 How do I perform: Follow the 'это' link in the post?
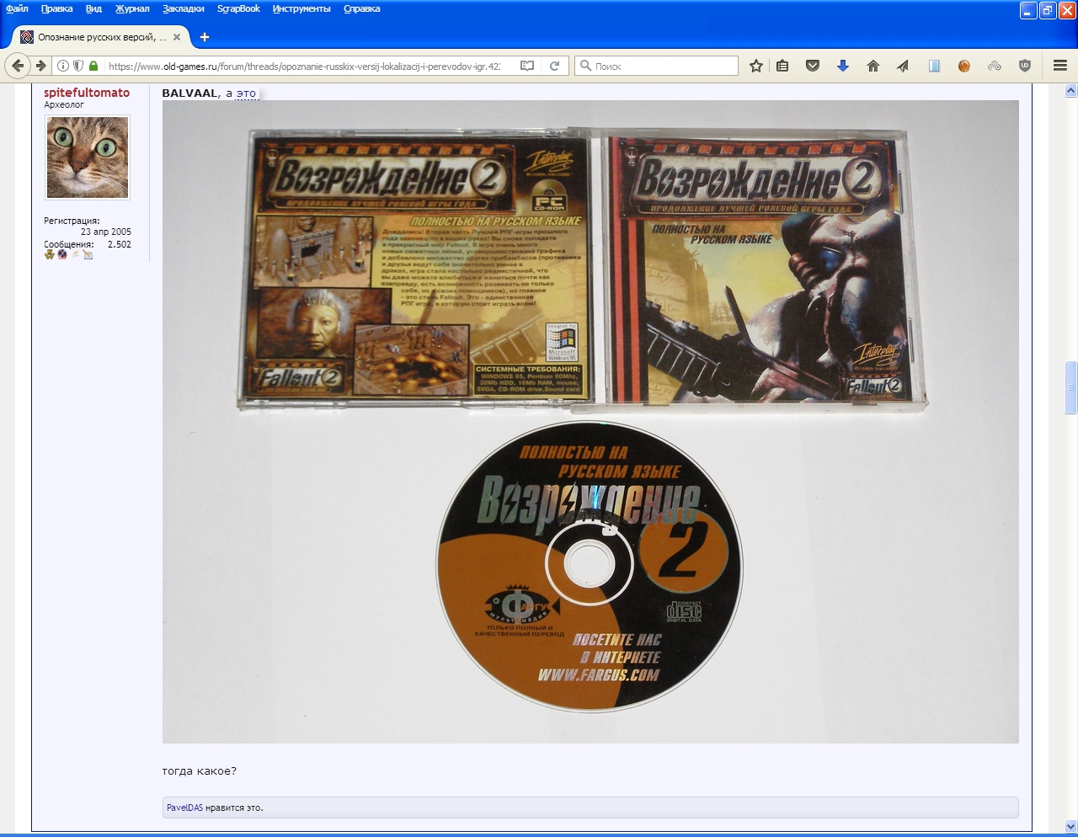point(246,93)
